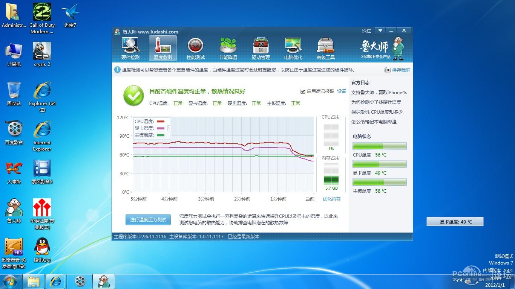Select the 计算机 desktop icon
This screenshot has width=515, height=289.
coord(14,54)
